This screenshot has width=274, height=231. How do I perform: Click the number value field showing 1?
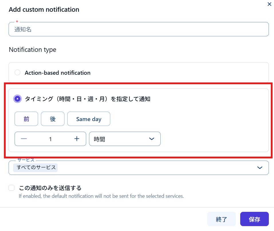[50, 139]
